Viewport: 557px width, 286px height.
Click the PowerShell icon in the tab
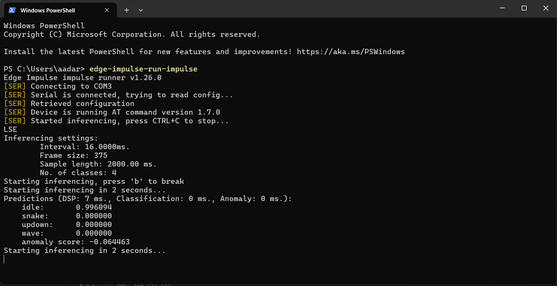click(x=12, y=10)
